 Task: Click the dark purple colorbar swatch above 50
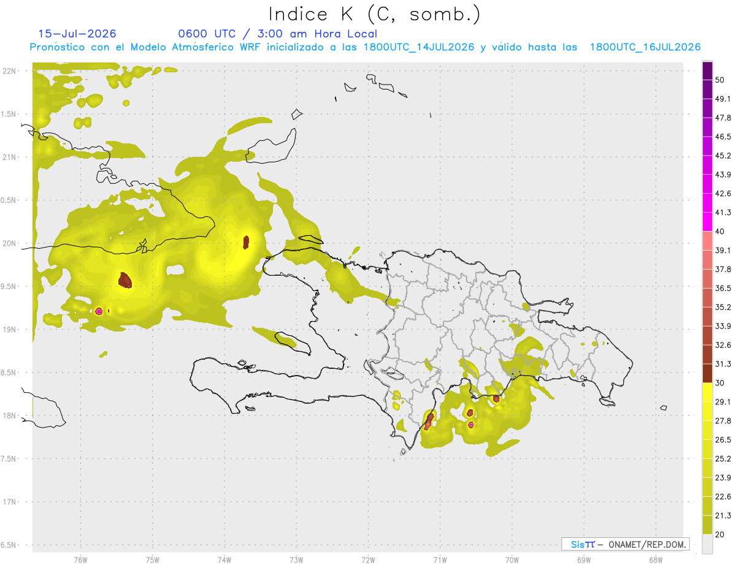click(x=707, y=70)
